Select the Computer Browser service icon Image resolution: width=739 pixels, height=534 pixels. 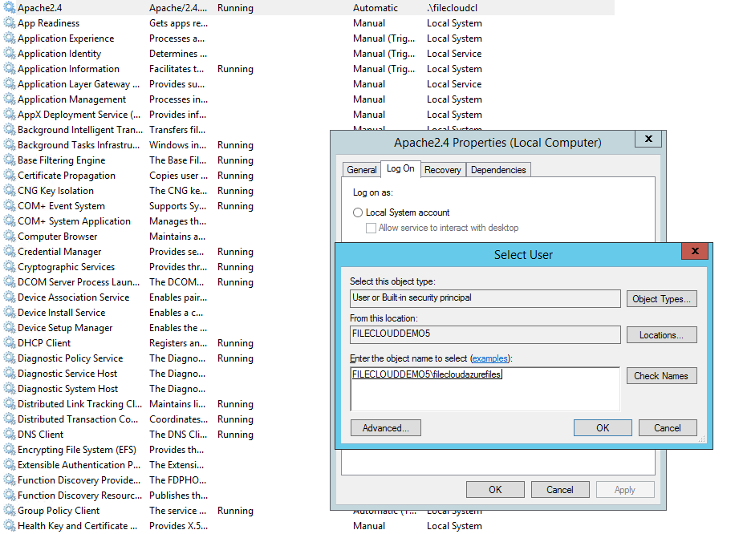pyautogui.click(x=9, y=237)
